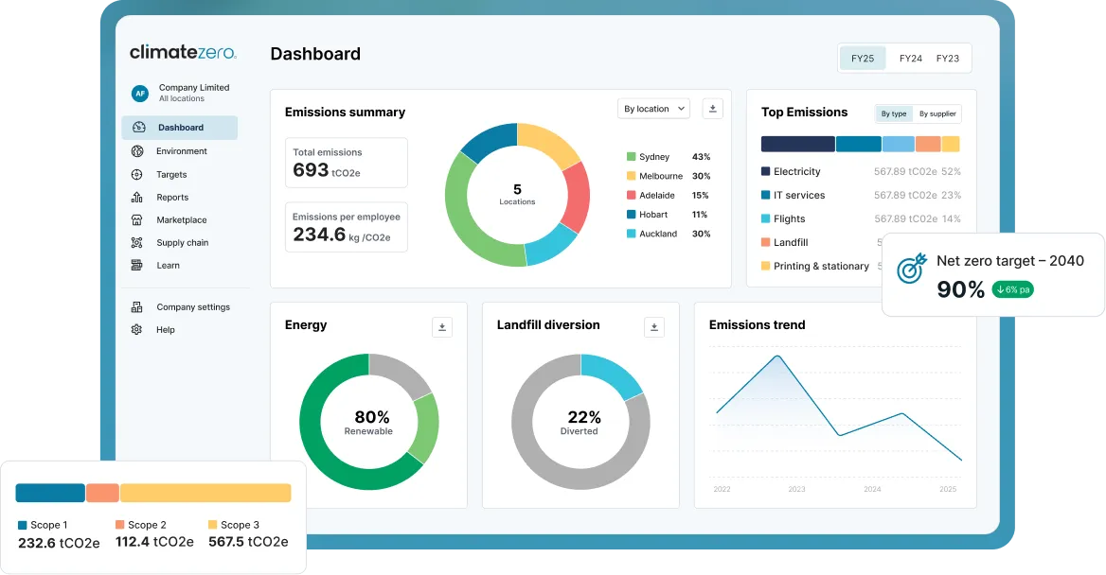The image size is (1106, 575).
Task: Switch the fiscal year to FY24
Action: (x=911, y=59)
